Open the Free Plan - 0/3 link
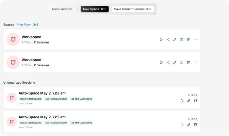 coord(28,25)
